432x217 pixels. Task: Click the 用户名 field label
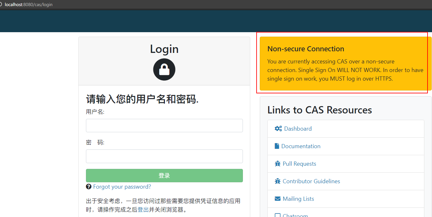pyautogui.click(x=95, y=112)
